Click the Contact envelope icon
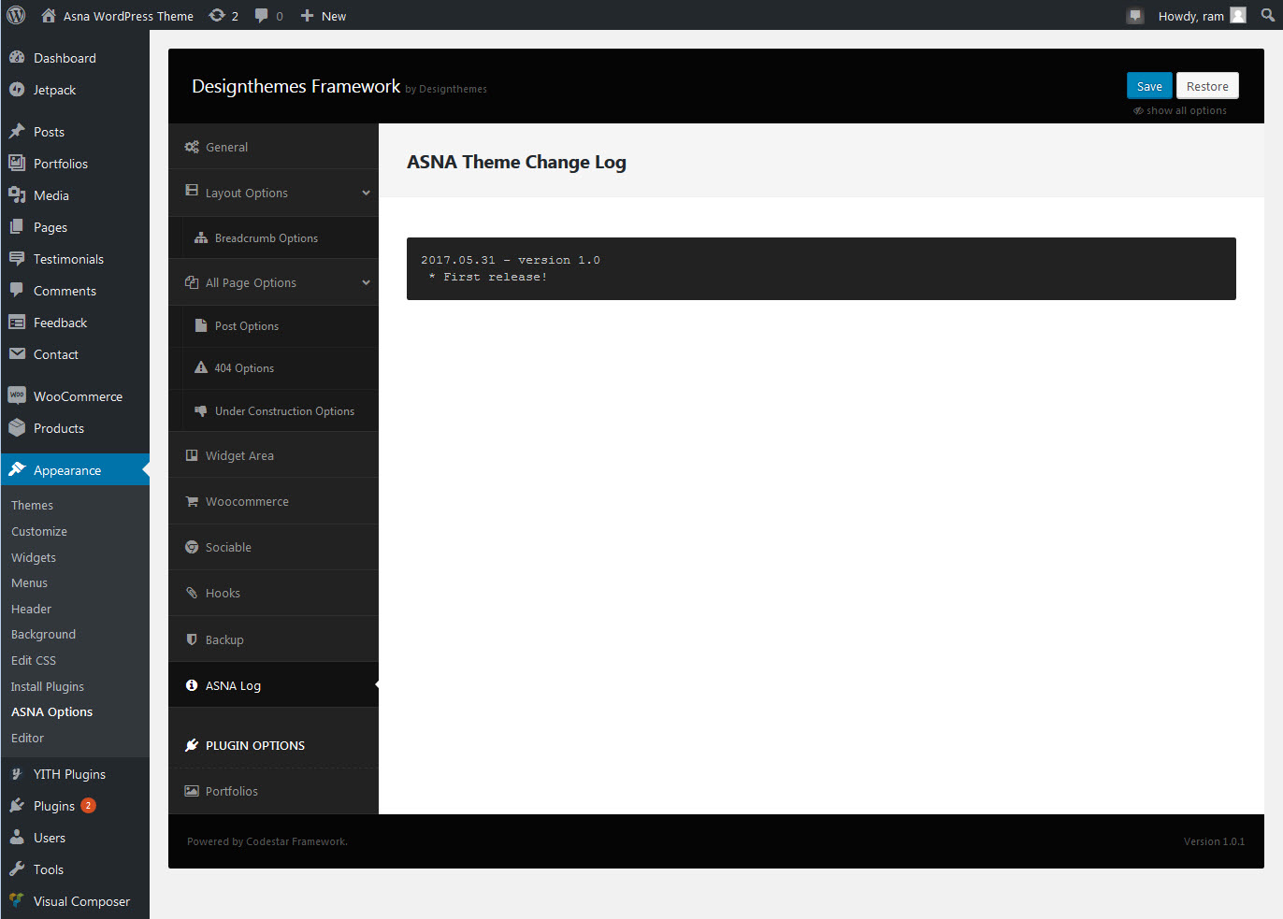Screen dimensions: 1283x919 point(17,353)
